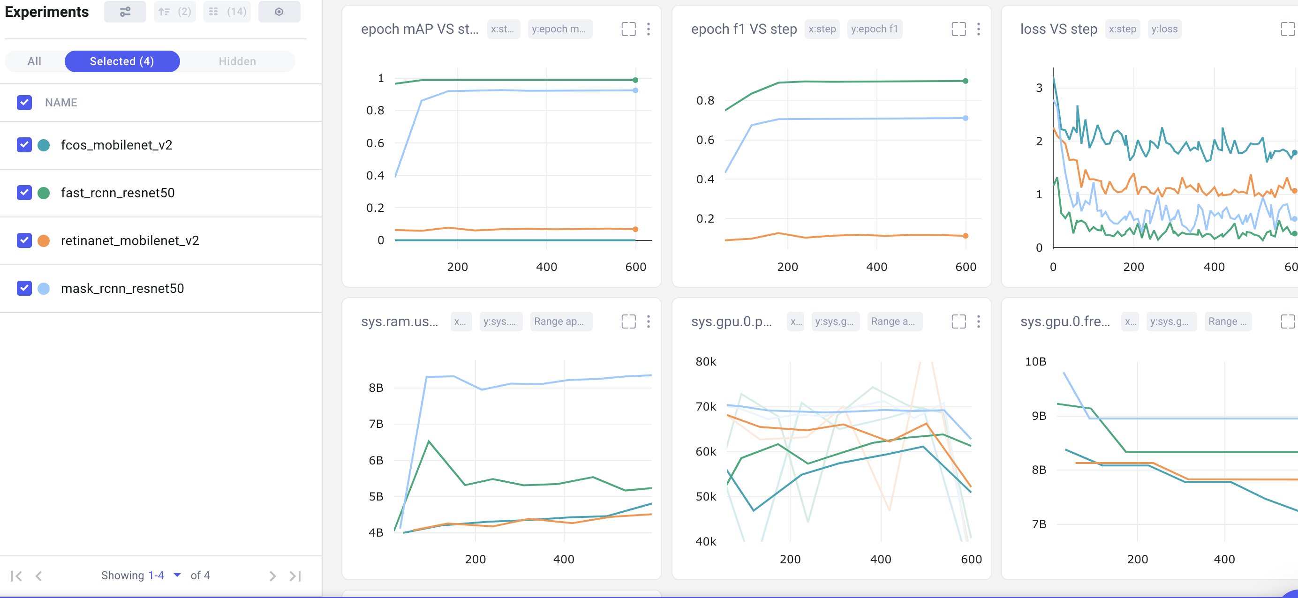Click the y:epoch m... tag on epoch mAP chart
Image resolution: width=1298 pixels, height=598 pixels.
pos(559,29)
